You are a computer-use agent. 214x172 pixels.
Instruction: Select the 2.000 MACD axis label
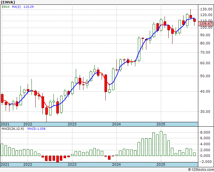tap(205, 150)
